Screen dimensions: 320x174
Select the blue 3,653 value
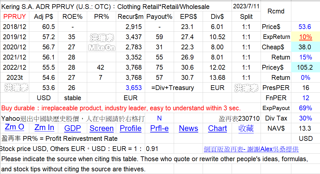(x=134, y=88)
